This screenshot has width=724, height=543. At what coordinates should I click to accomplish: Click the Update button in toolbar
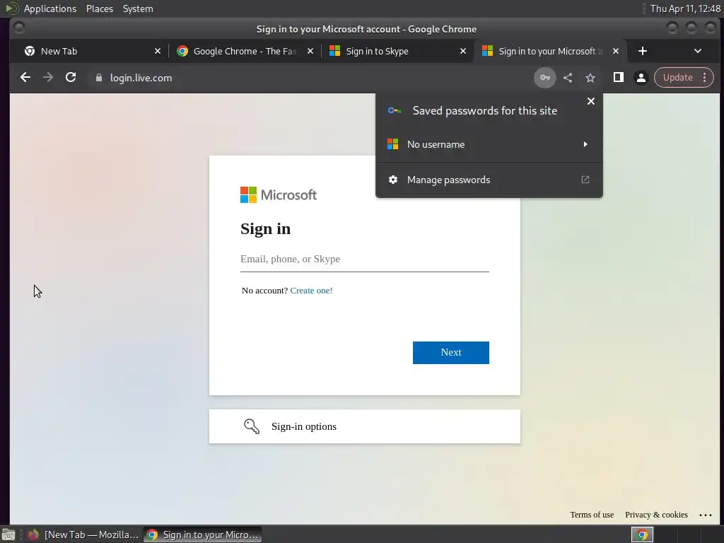coord(677,78)
